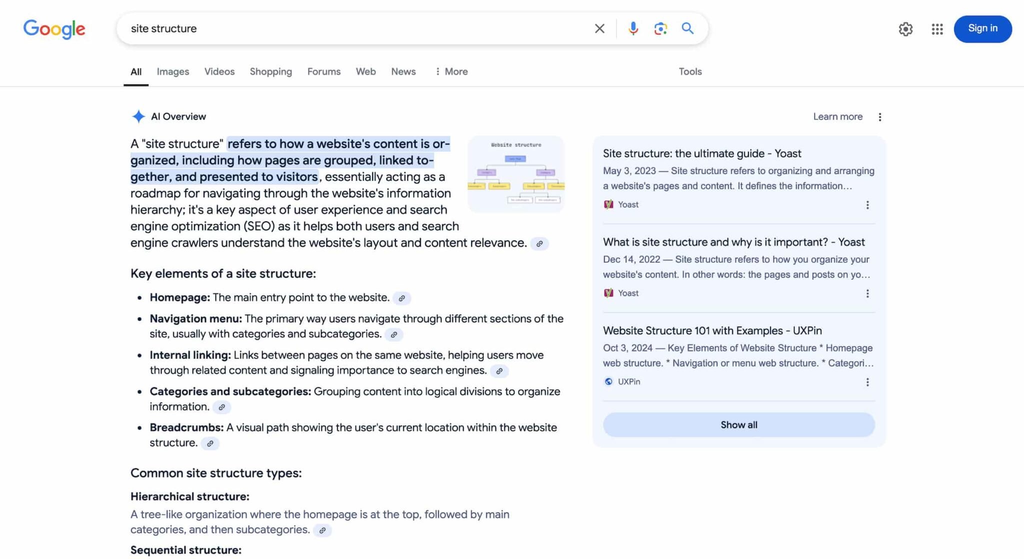The image size is (1024, 559).
Task: Switch to the Images tab
Action: point(172,71)
